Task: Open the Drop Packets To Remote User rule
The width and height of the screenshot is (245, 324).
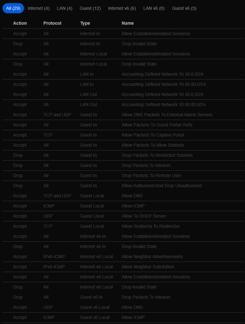Action: 151,175
